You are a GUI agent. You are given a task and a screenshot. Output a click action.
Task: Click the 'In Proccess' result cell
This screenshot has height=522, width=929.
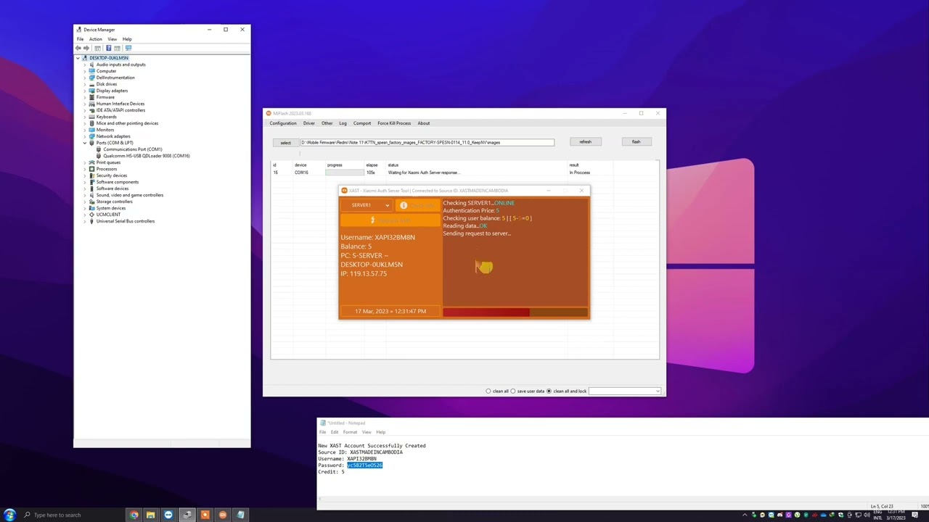tap(580, 173)
